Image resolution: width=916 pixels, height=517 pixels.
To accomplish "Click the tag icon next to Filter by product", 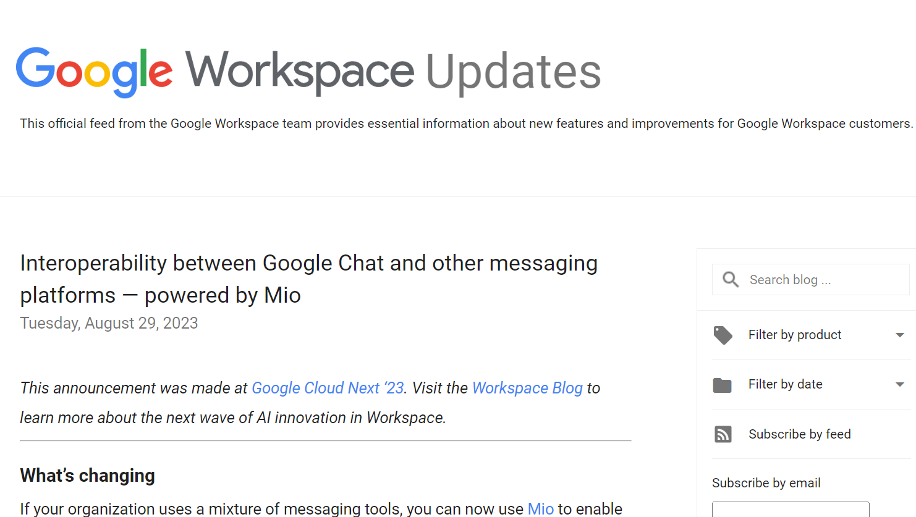I will (723, 335).
